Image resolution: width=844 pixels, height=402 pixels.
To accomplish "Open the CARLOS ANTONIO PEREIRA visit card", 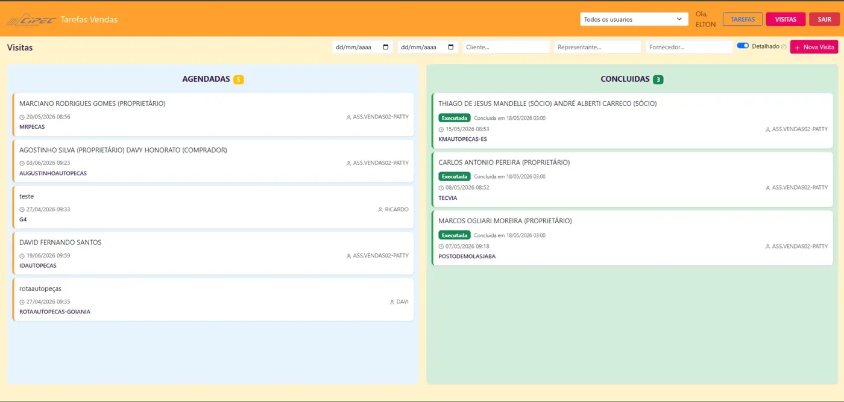I will click(632, 179).
